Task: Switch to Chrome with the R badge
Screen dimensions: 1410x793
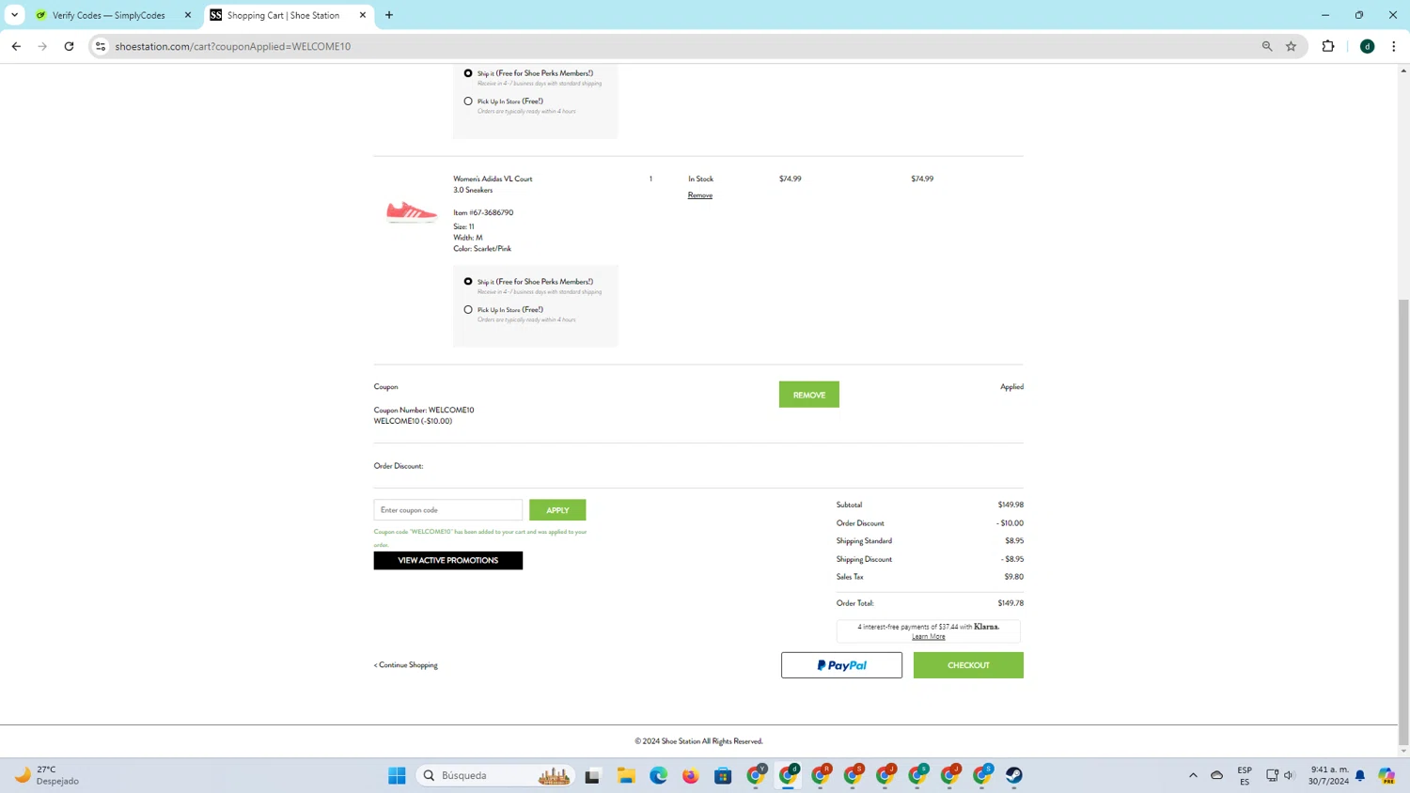Action: 821,775
